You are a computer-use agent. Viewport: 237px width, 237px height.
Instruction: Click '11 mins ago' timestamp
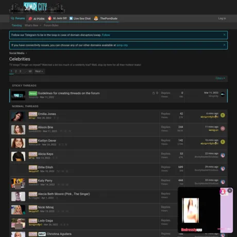click(x=212, y=127)
